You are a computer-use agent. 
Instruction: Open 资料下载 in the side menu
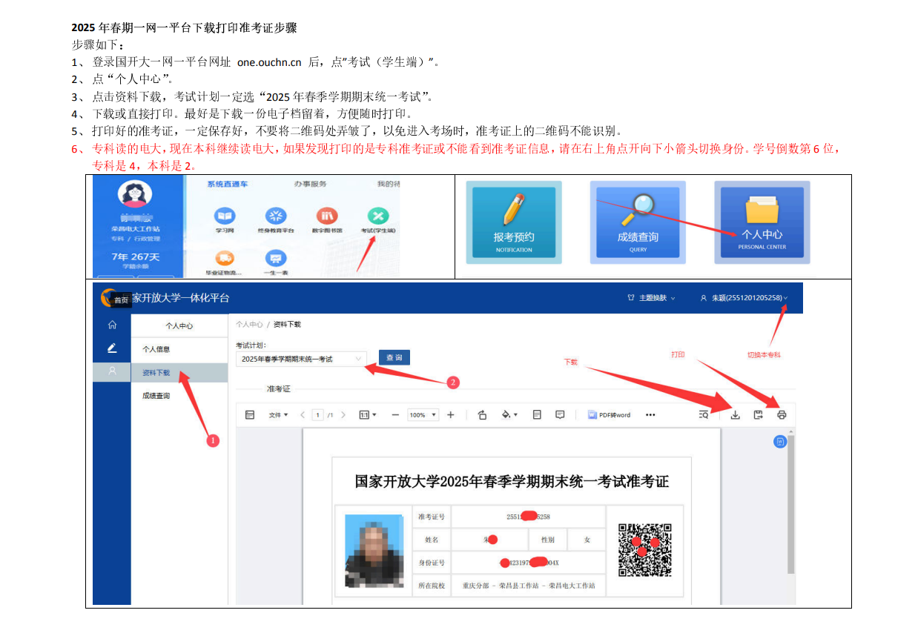pos(179,373)
